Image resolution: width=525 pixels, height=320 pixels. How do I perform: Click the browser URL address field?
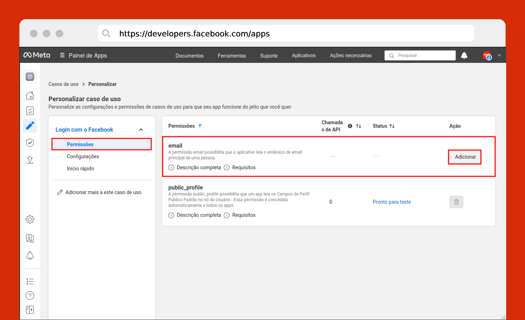[286, 33]
